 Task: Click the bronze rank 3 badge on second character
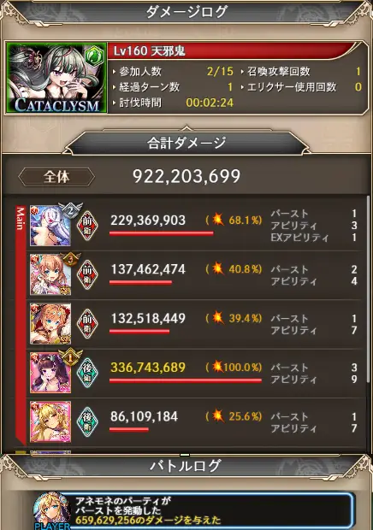pos(70,260)
